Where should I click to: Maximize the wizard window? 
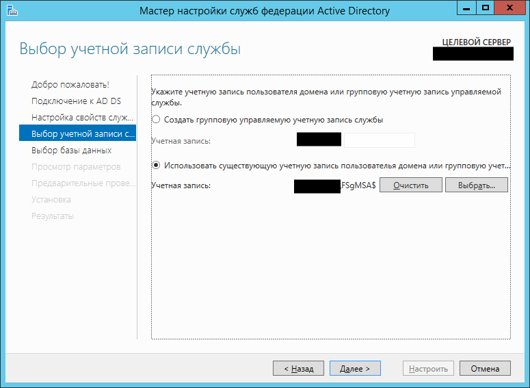(x=486, y=8)
